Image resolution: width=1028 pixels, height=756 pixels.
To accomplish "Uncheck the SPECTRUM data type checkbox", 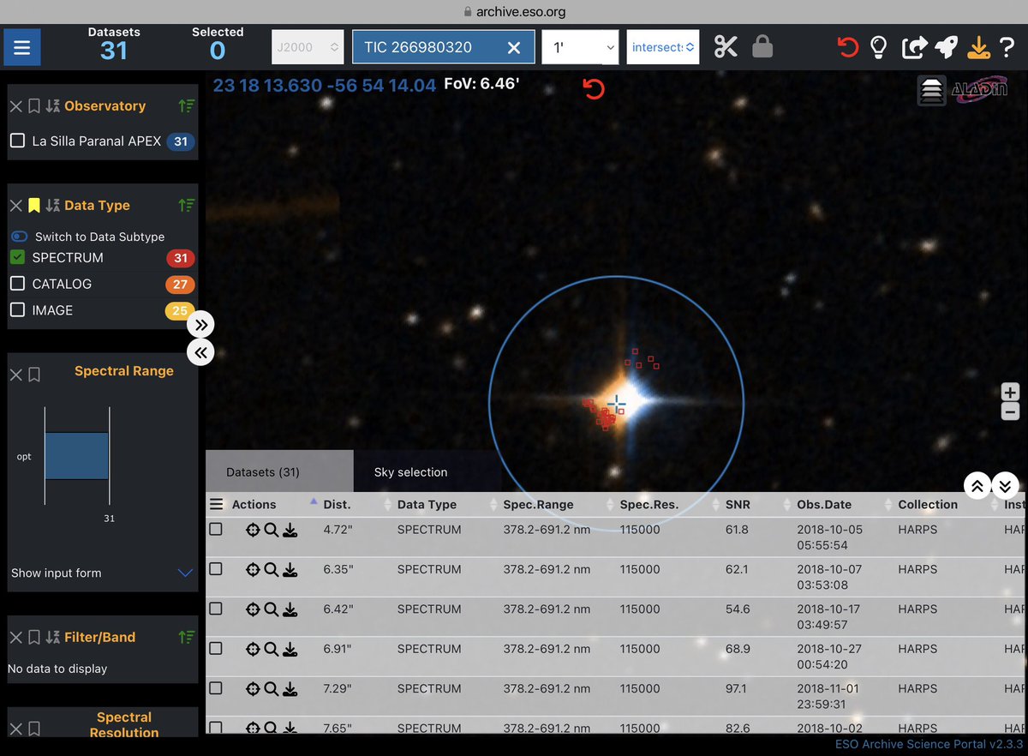I will coord(17,257).
